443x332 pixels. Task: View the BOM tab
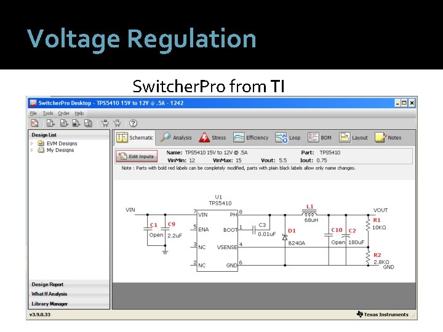tap(319, 138)
